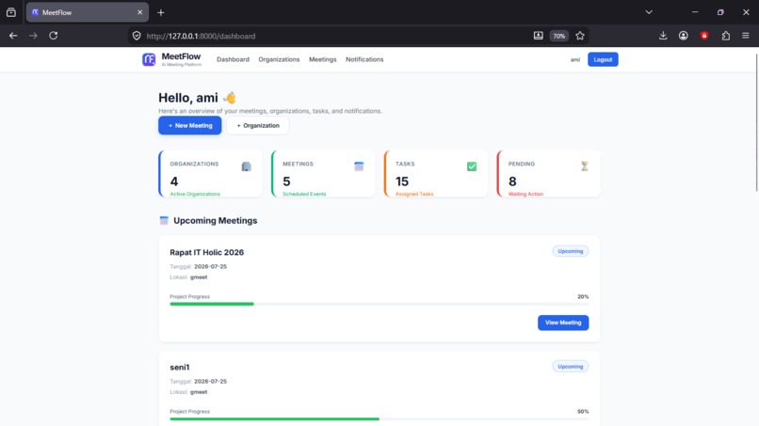759x426 pixels.
Task: Close the MeetFlow browser tab
Action: [140, 12]
